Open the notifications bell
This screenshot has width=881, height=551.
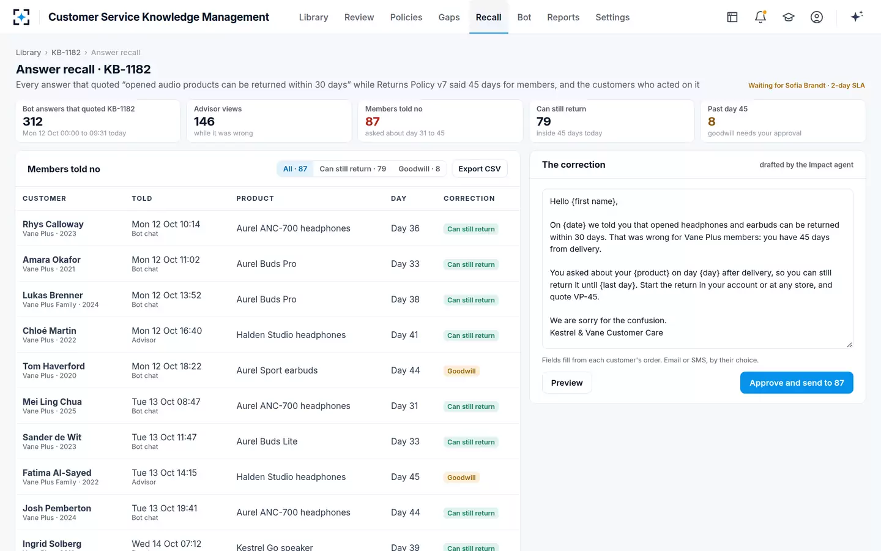pyautogui.click(x=760, y=17)
